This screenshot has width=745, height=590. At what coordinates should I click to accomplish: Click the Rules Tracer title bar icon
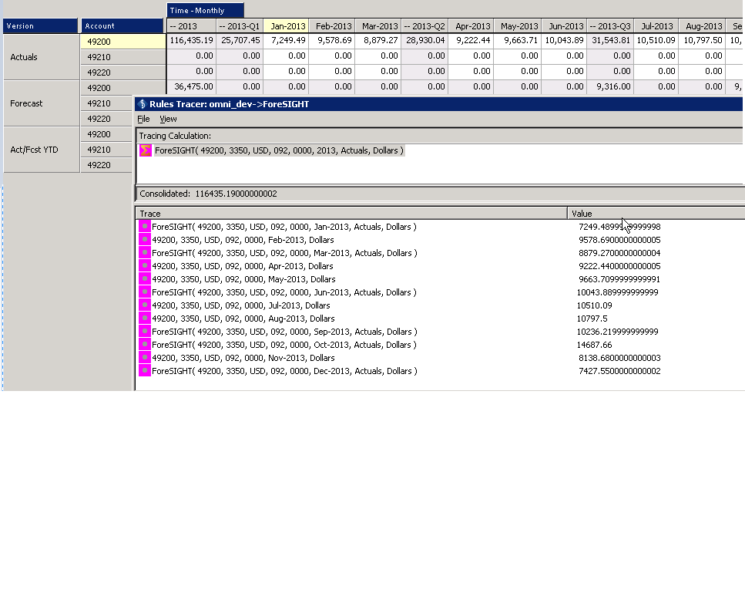pos(142,104)
